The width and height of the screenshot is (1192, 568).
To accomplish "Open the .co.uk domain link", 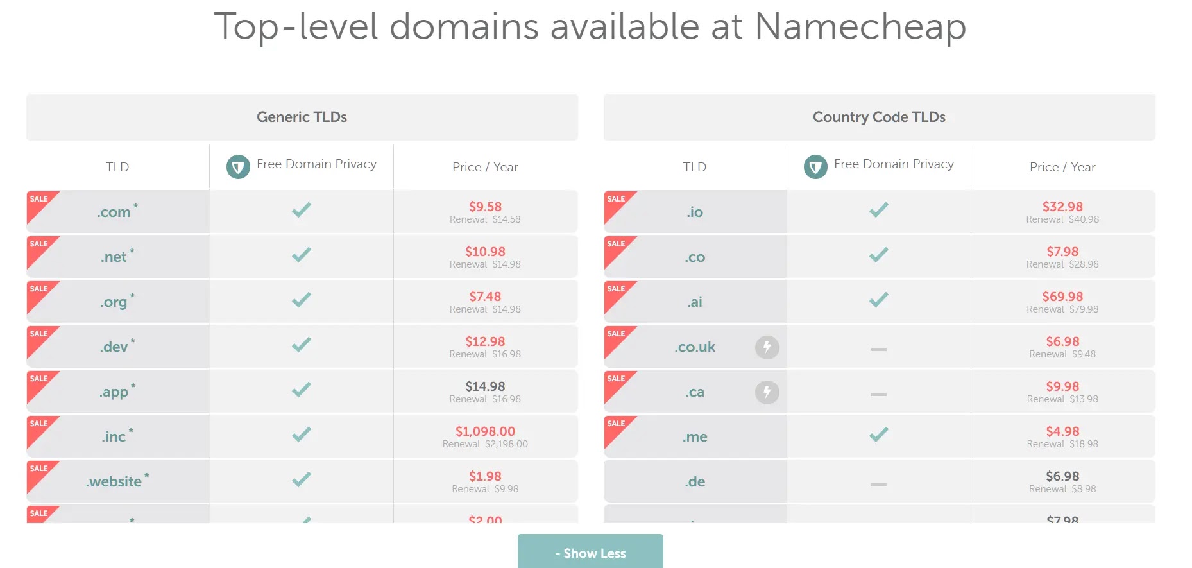I will click(695, 347).
